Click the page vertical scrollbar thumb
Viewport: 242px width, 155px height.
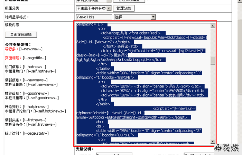click(x=240, y=57)
